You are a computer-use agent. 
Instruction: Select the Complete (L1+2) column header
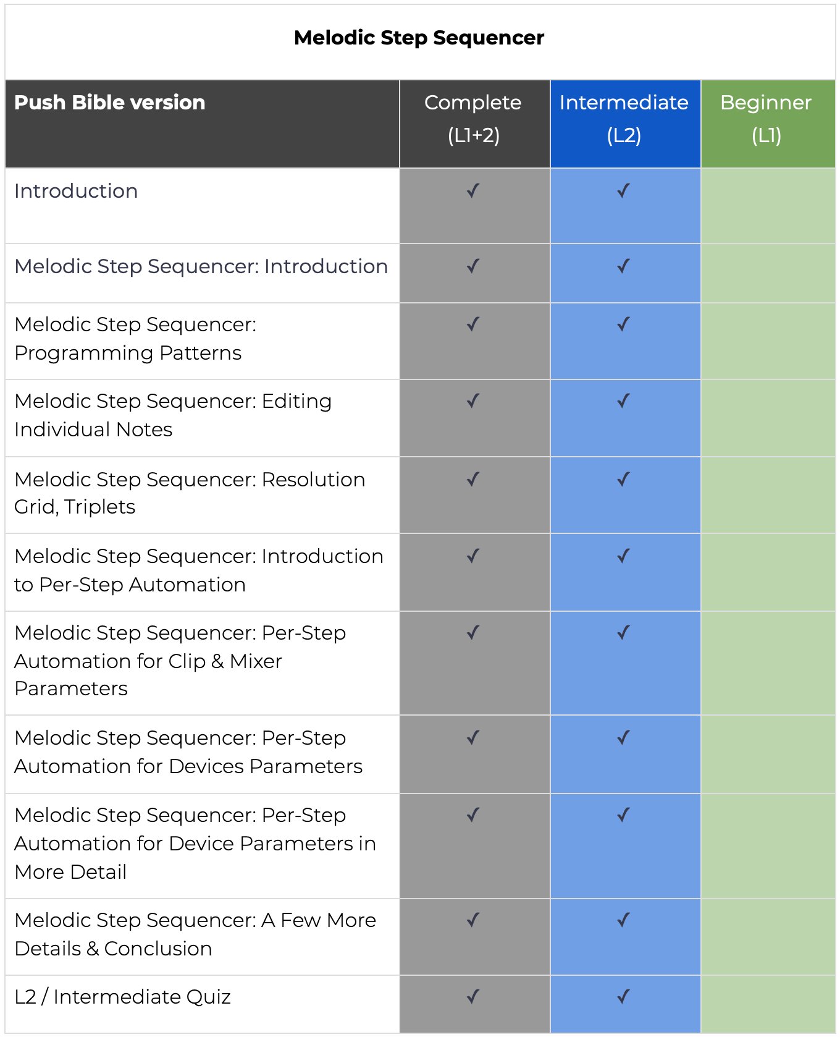pyautogui.click(x=474, y=119)
